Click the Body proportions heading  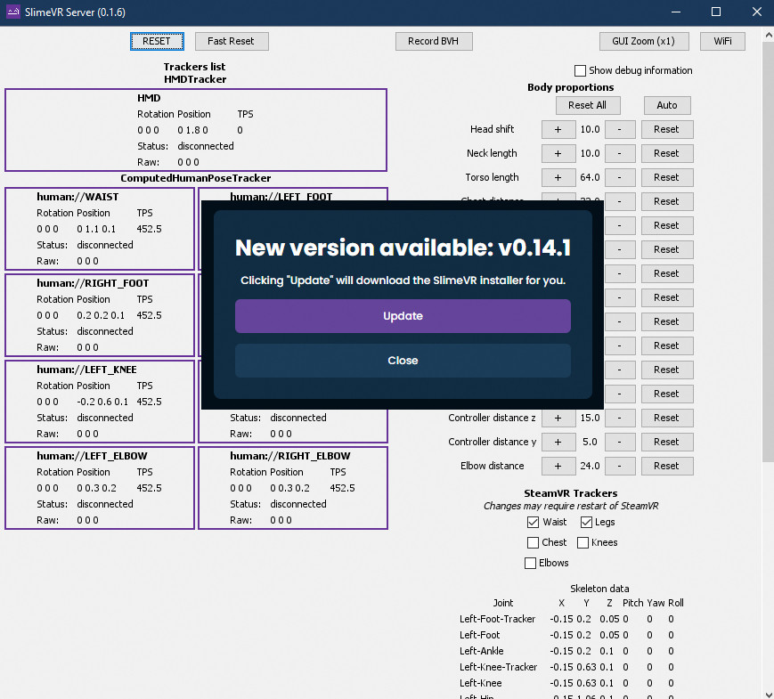571,88
